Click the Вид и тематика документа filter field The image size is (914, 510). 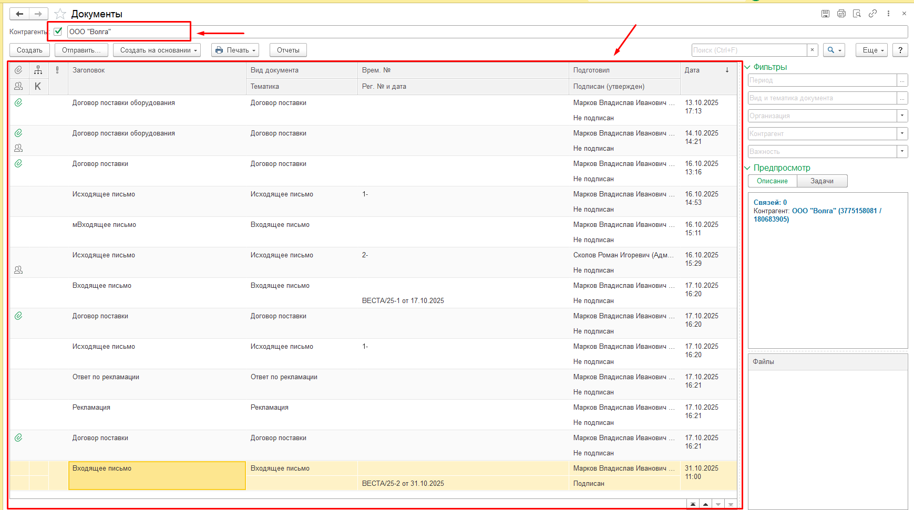(822, 98)
